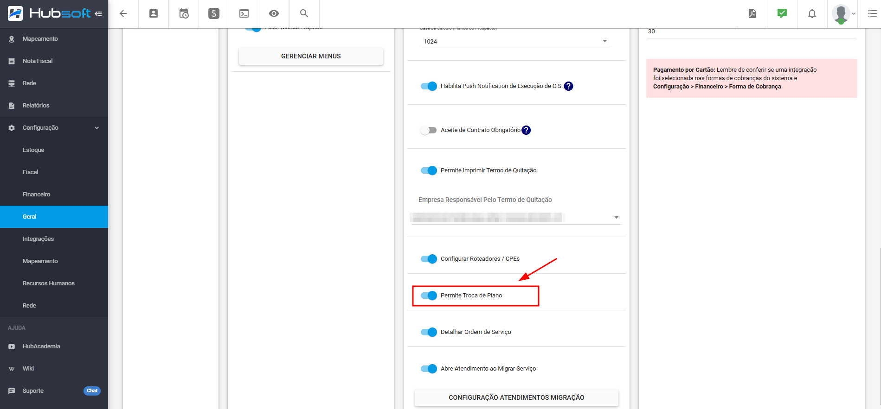Click the Configuração gear icon
This screenshot has width=881, height=409.
[12, 128]
